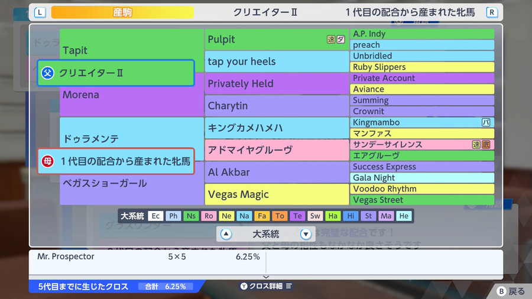Select the Ph lineage swatch
This screenshot has width=532, height=299.
(173, 216)
